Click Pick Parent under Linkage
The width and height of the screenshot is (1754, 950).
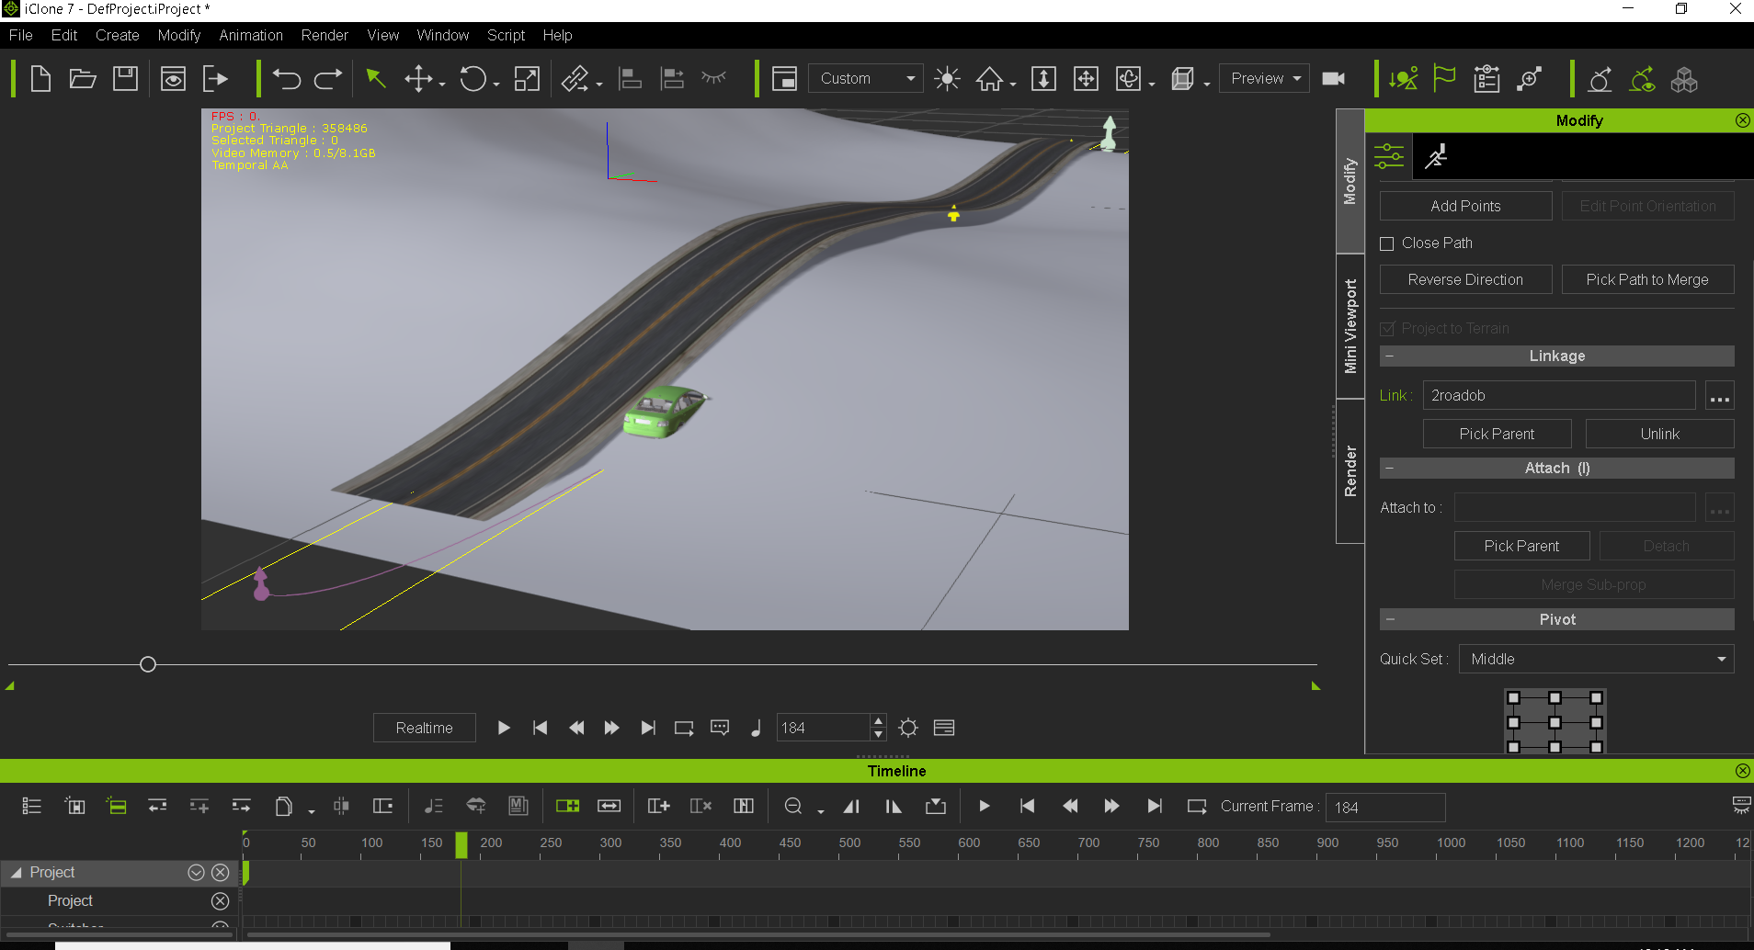click(1497, 435)
